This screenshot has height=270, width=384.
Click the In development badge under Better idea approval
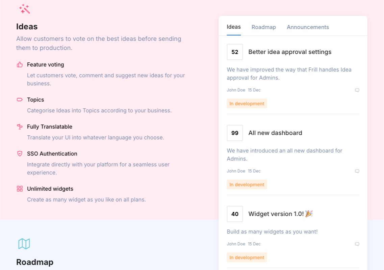coord(247,104)
